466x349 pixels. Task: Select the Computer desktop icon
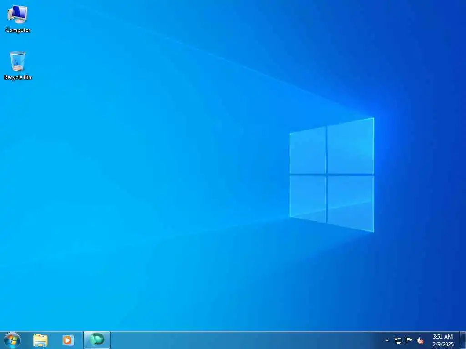coord(18,19)
